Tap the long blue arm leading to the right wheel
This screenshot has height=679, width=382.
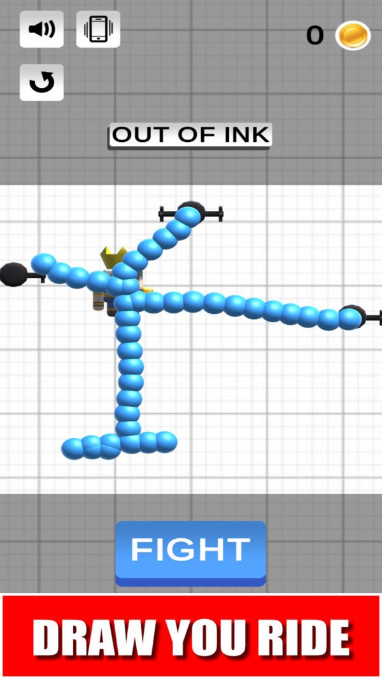tap(255, 308)
